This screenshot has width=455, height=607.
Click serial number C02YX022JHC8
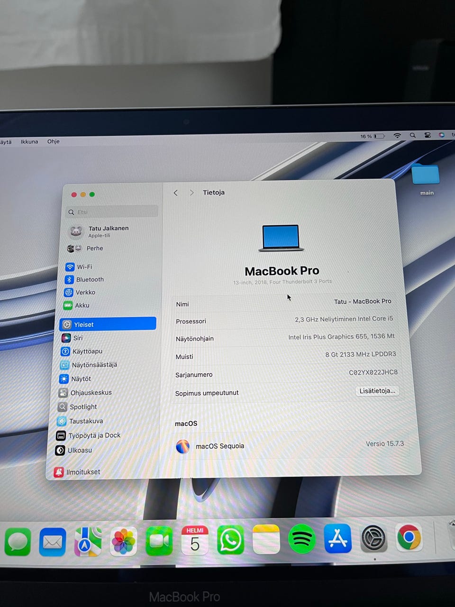tap(373, 372)
